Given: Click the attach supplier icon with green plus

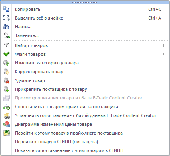Looking at the screenshot, I should pyautogui.click(x=6, y=89).
